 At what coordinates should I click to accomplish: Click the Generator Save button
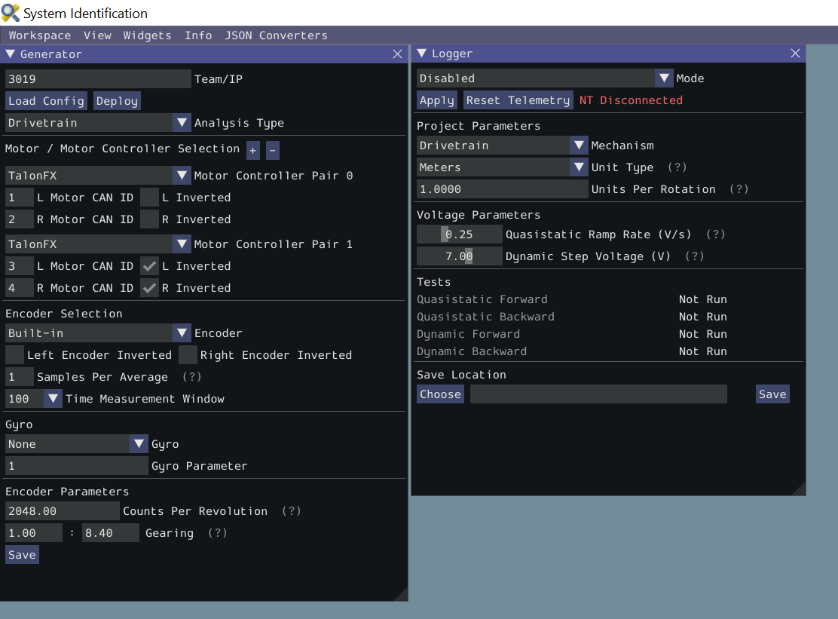pyautogui.click(x=22, y=555)
